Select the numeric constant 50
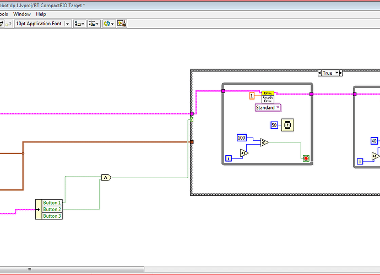 click(x=274, y=125)
